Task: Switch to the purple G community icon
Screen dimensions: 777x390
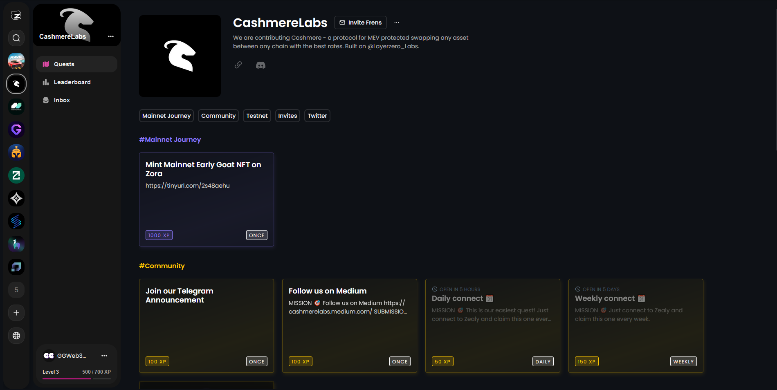Action: point(16,130)
